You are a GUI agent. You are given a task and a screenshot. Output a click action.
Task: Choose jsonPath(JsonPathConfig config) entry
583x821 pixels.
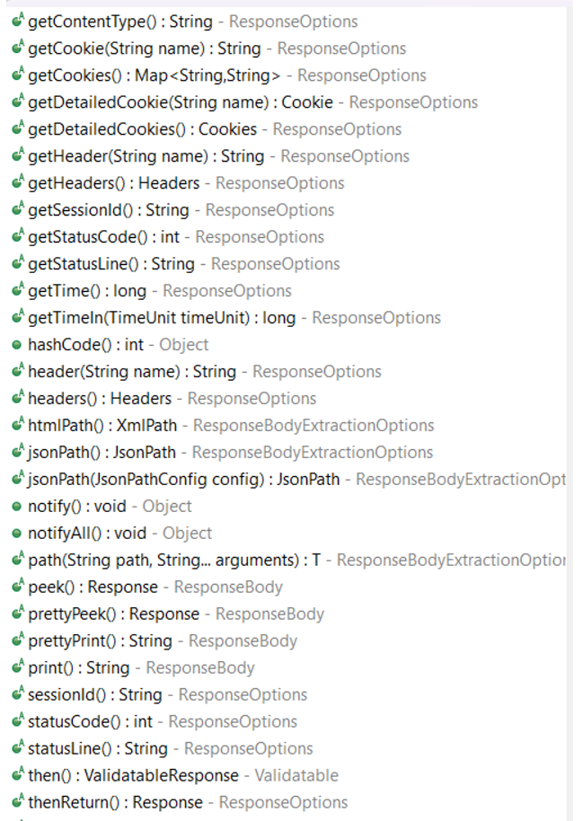288,479
